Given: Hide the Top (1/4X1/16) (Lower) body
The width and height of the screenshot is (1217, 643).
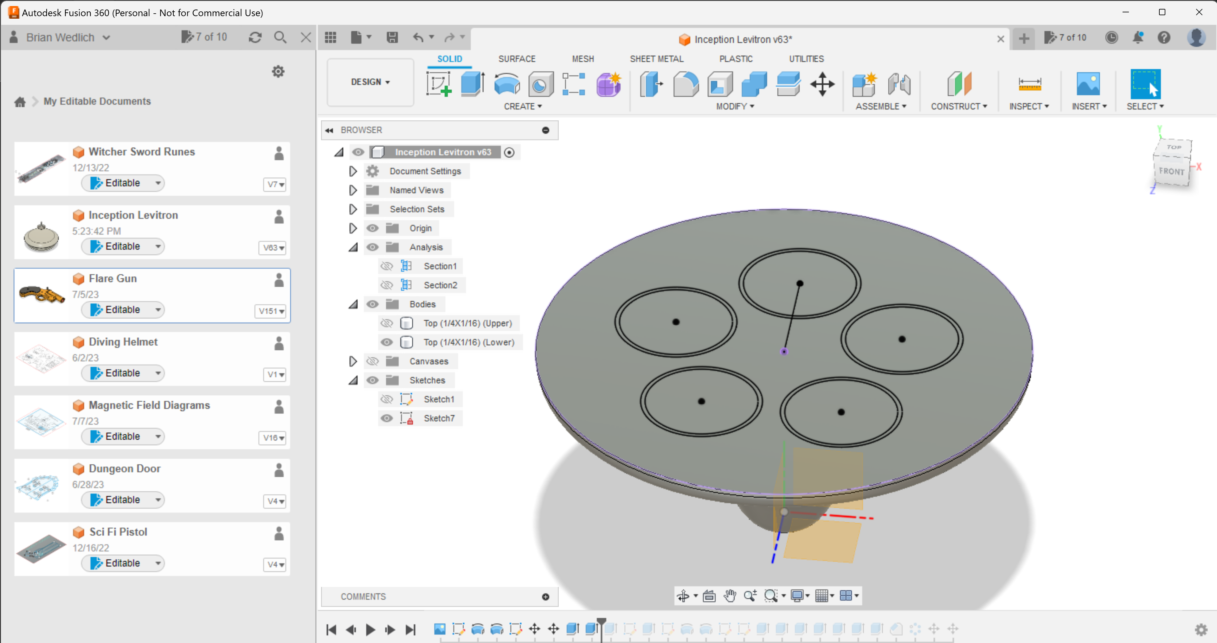Looking at the screenshot, I should pos(387,342).
